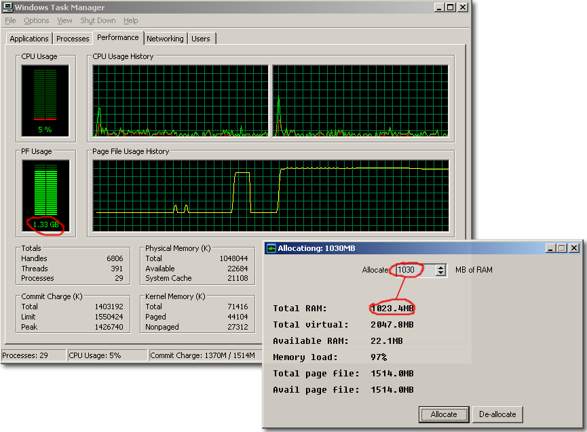Click the Avail page file value 1514.0MB

pyautogui.click(x=392, y=390)
